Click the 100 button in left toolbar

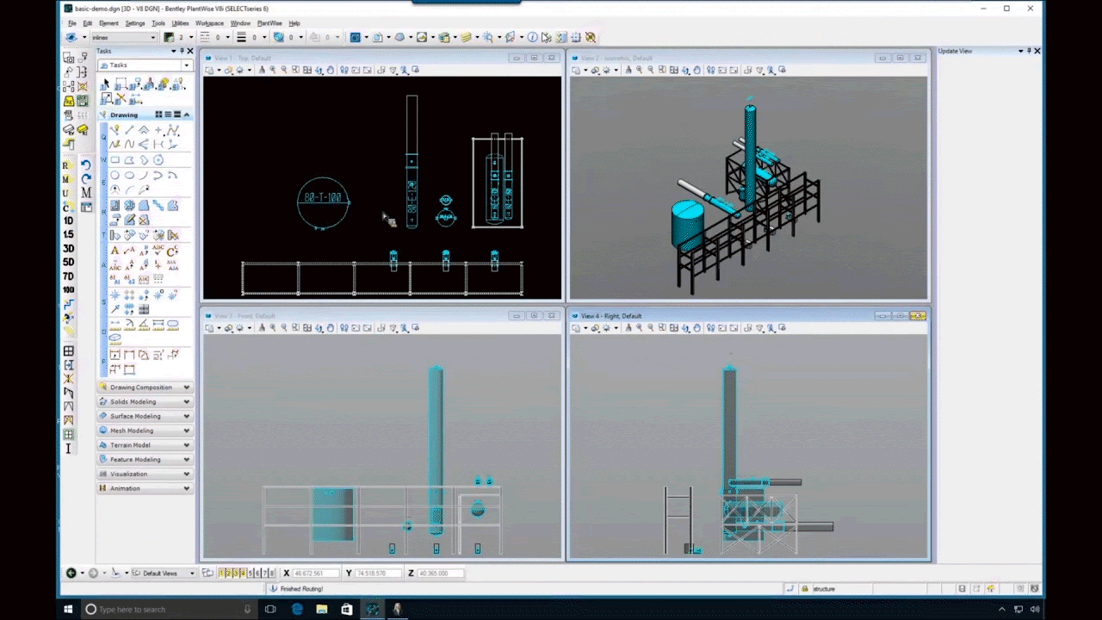click(69, 290)
